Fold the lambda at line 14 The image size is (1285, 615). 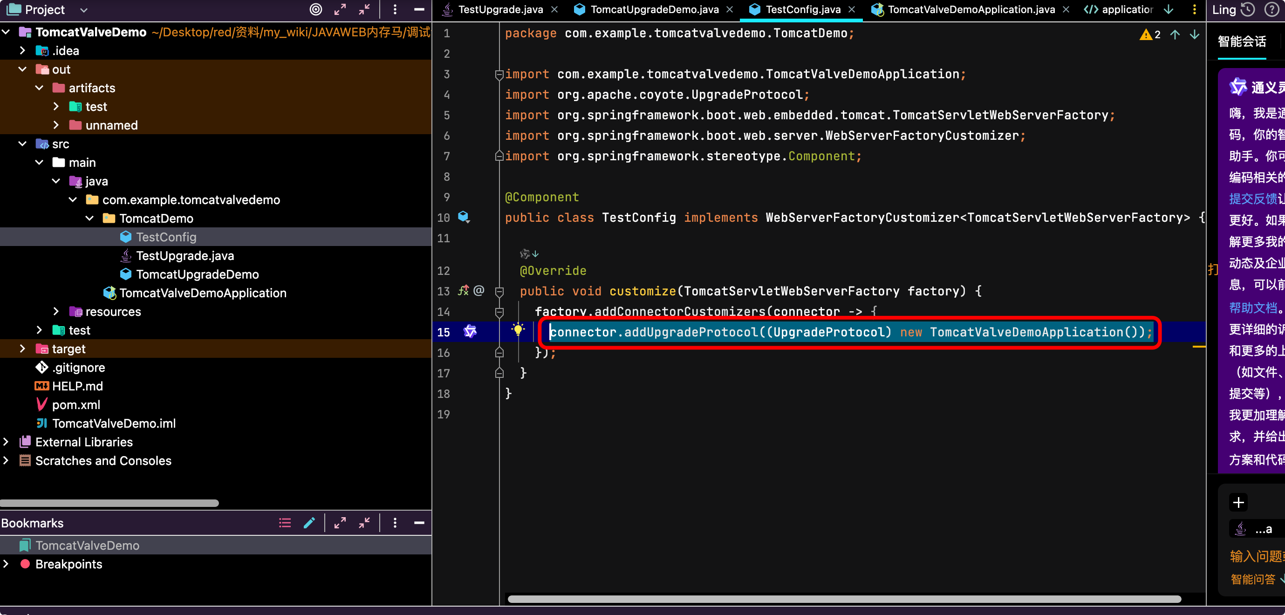pos(499,312)
